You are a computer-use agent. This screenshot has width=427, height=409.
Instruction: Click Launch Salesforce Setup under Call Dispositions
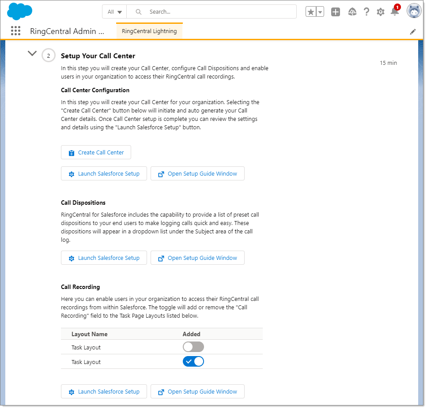(x=104, y=258)
